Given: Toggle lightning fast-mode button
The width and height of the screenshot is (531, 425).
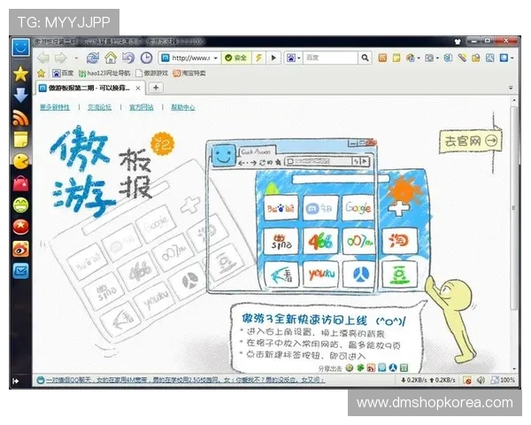Looking at the screenshot, I should (x=258, y=58).
